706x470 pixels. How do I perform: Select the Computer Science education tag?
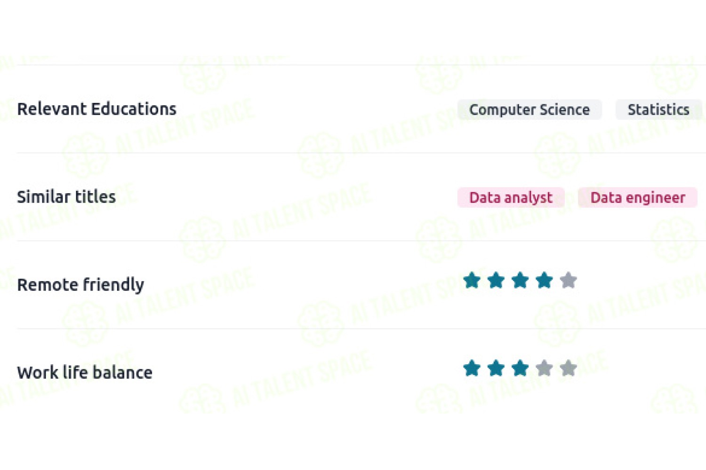click(529, 110)
